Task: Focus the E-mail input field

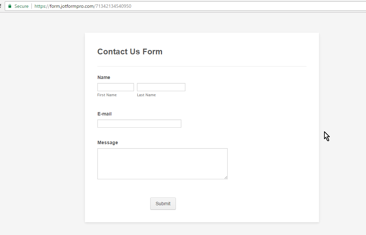Action: pos(139,124)
